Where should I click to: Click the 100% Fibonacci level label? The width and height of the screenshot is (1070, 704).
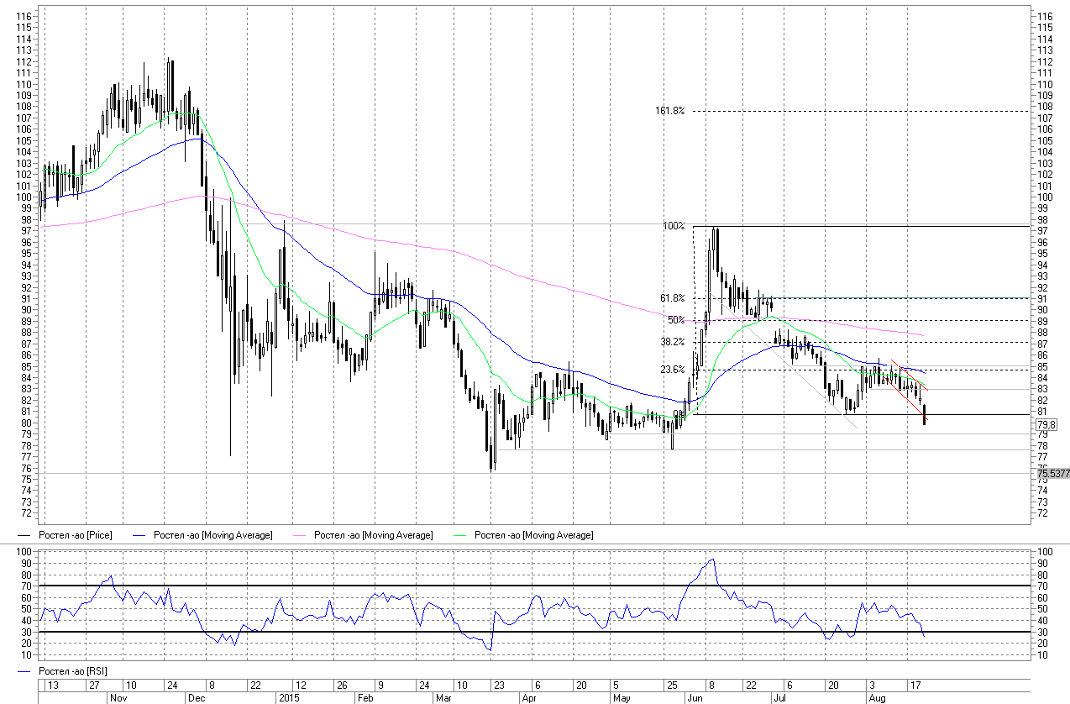[x=674, y=227]
